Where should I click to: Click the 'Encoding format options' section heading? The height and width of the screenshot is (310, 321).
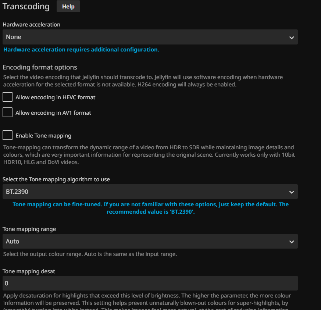point(40,67)
